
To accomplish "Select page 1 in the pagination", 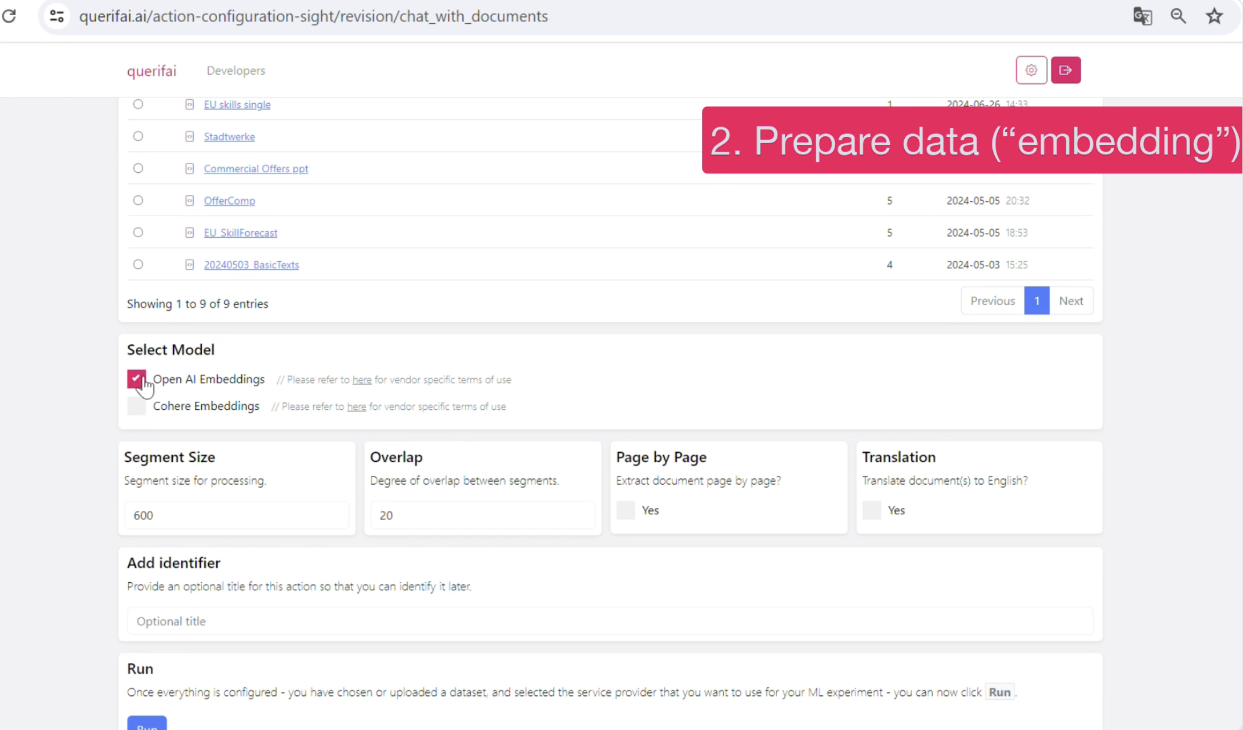I will (1037, 301).
